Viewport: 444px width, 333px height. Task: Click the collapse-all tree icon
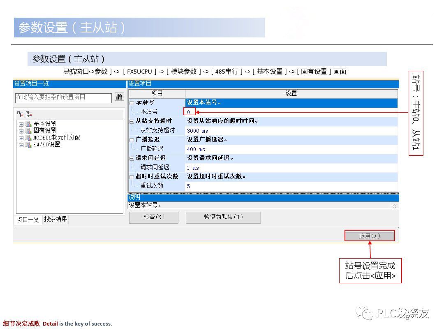pos(28,114)
